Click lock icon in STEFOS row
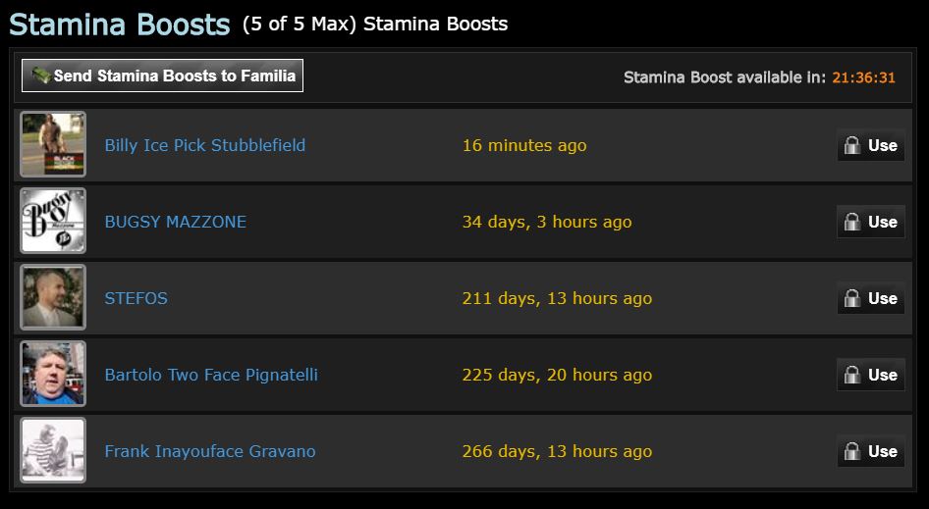Viewport: 929px width, 509px height. click(852, 298)
